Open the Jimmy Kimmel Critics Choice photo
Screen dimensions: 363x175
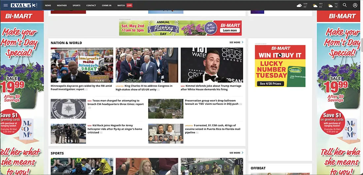point(212,65)
